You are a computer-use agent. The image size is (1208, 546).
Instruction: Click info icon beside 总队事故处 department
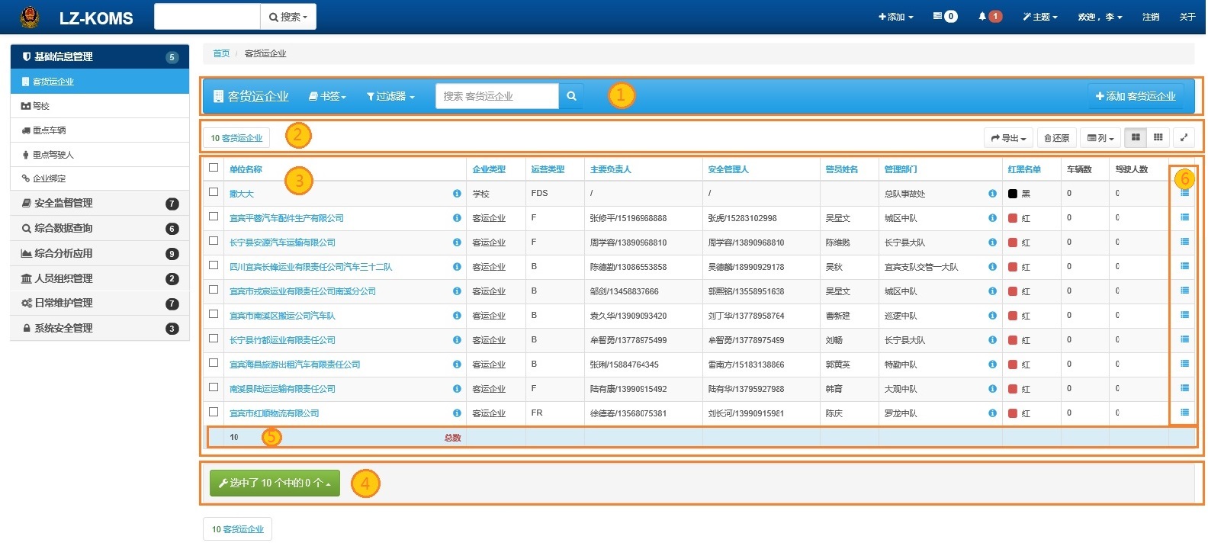tap(992, 194)
